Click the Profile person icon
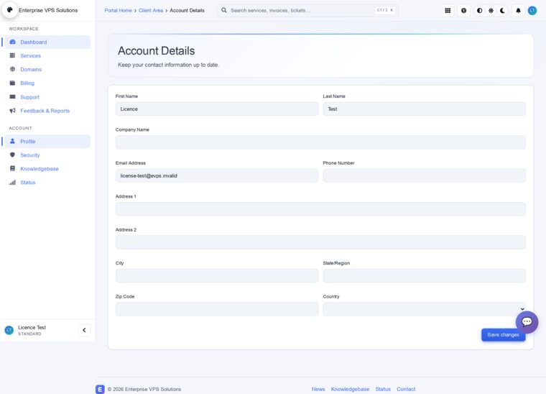Viewport: 546px width, 394px height. [12, 141]
